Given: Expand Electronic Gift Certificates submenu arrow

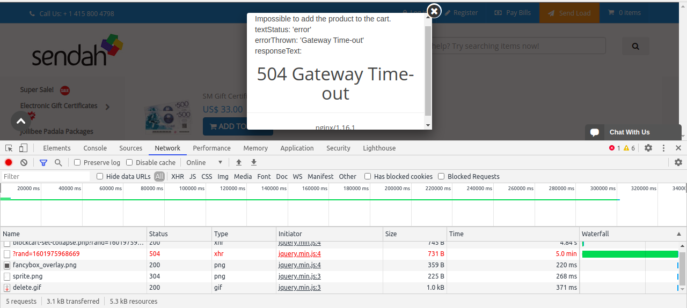Looking at the screenshot, I should point(107,107).
